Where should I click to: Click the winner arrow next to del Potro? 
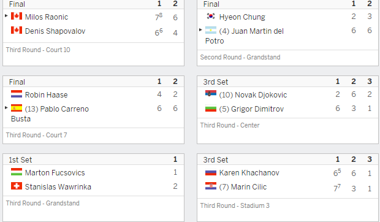200,30
